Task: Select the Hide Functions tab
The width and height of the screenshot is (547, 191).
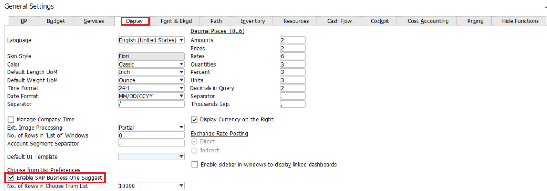Action: pyautogui.click(x=520, y=21)
